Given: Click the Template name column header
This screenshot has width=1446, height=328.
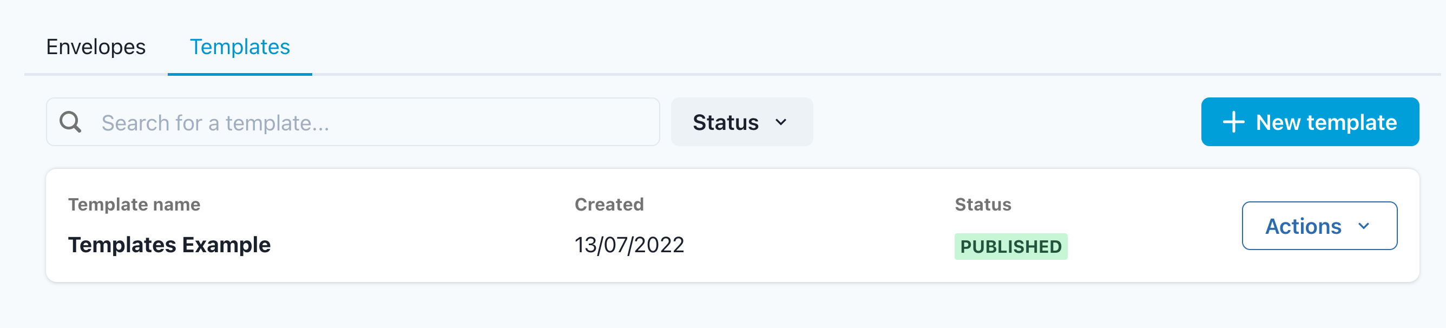Looking at the screenshot, I should coord(134,205).
